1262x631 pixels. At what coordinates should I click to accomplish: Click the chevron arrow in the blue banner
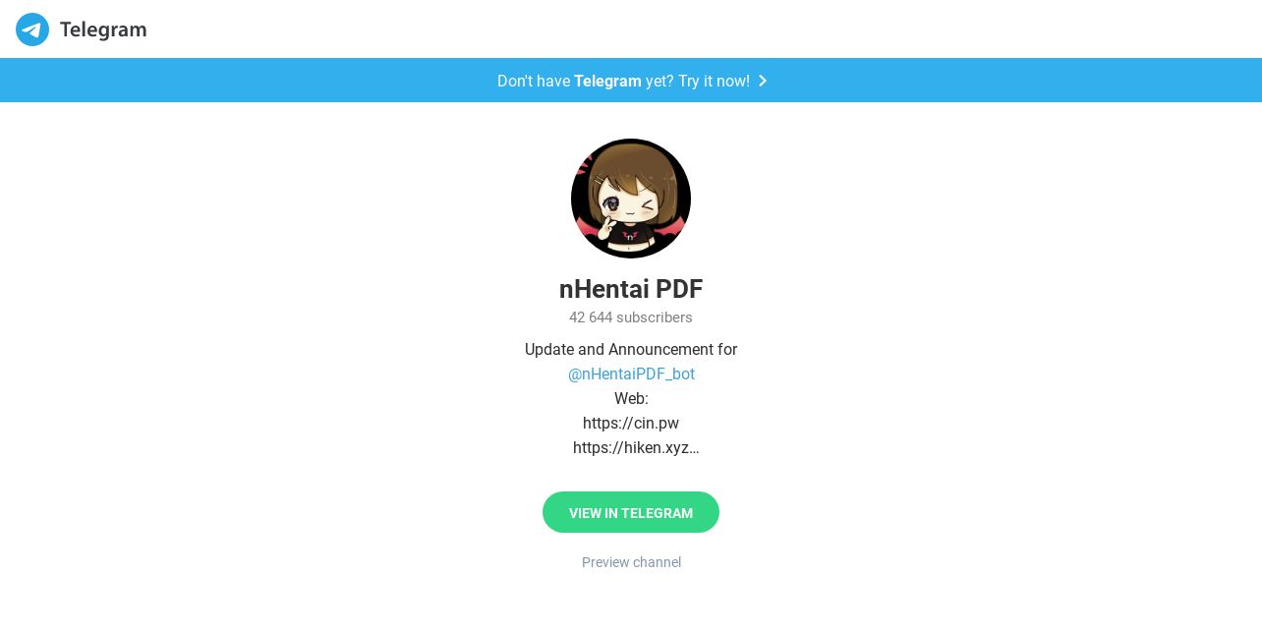763,81
